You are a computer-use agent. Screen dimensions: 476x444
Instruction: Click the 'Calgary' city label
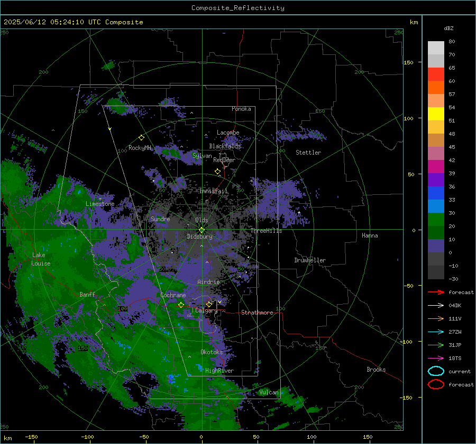206,310
